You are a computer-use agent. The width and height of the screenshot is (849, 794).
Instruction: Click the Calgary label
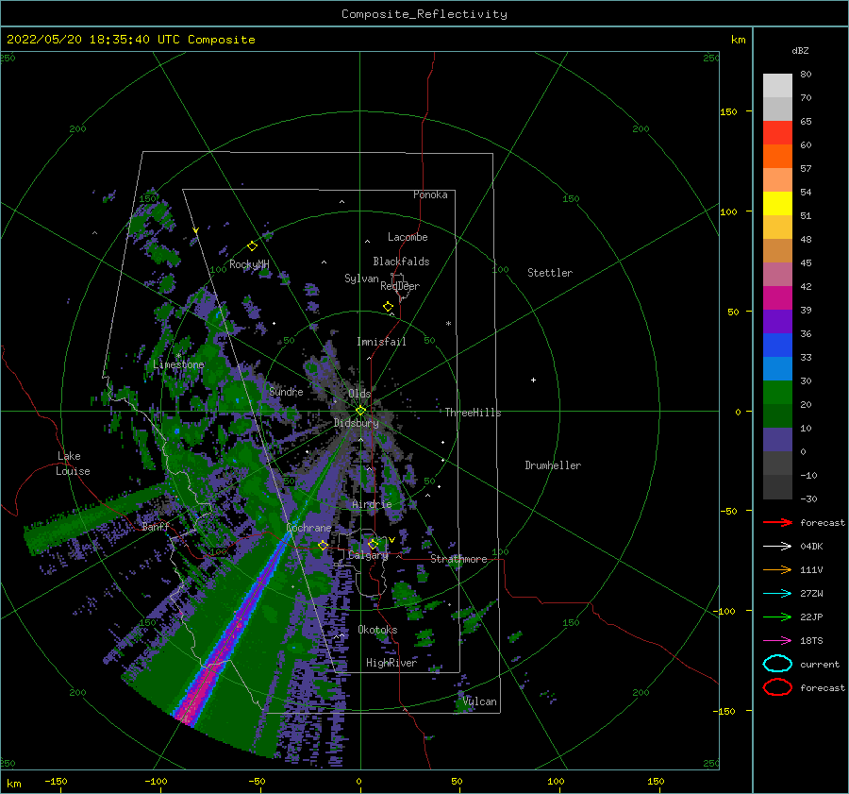(x=368, y=555)
